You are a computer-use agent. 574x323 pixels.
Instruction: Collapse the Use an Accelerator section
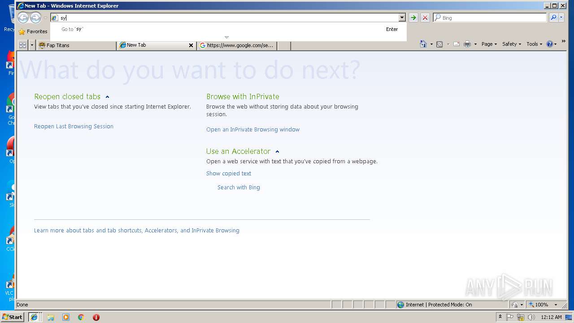[x=277, y=152]
